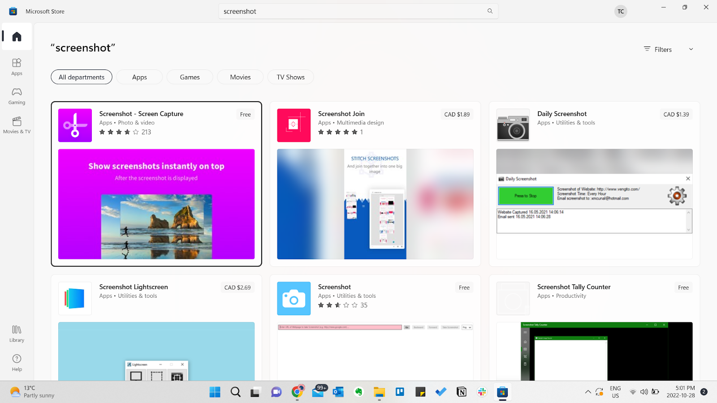This screenshot has height=403, width=717.
Task: Switch the ENG US input language
Action: 615,392
